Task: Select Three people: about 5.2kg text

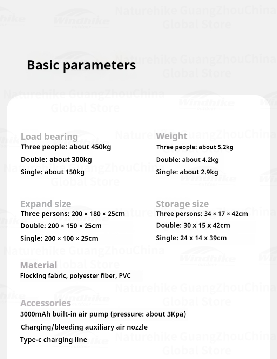Action: click(x=195, y=147)
